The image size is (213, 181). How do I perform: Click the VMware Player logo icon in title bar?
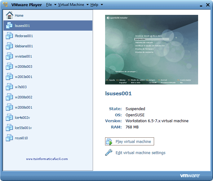(x=5, y=4)
